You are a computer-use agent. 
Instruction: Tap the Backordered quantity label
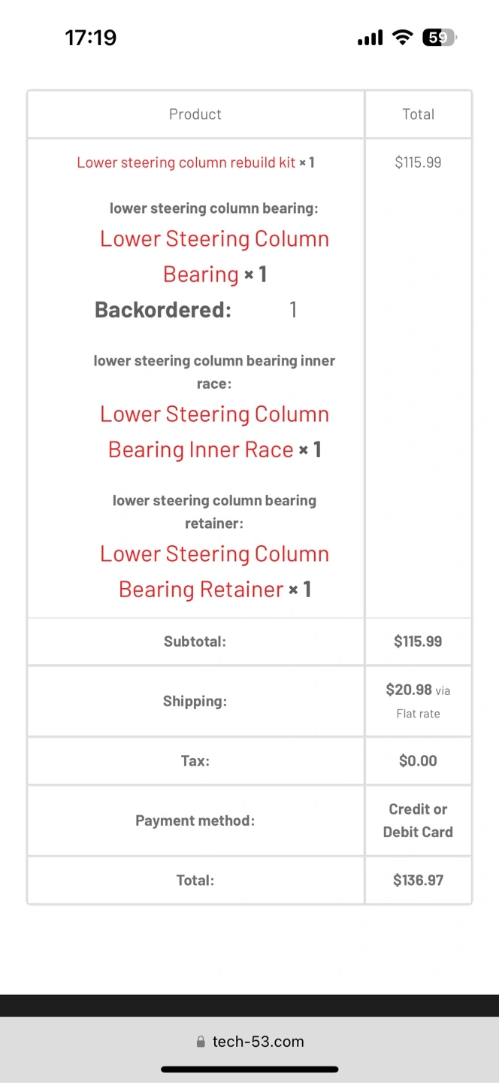tap(163, 310)
